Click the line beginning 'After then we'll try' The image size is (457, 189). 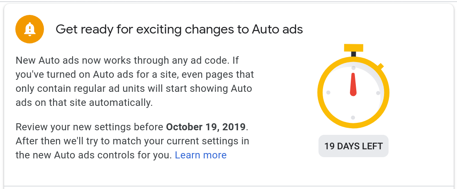[132, 141]
